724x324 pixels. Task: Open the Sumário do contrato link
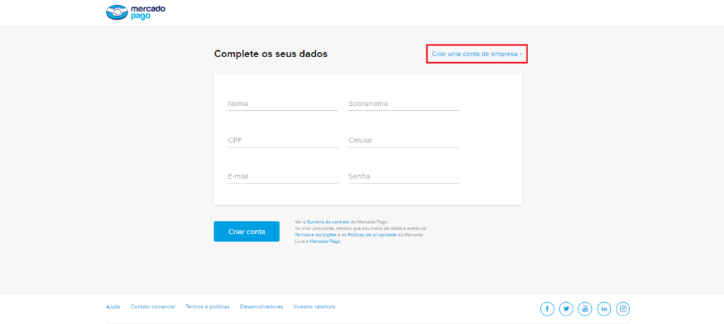point(328,222)
